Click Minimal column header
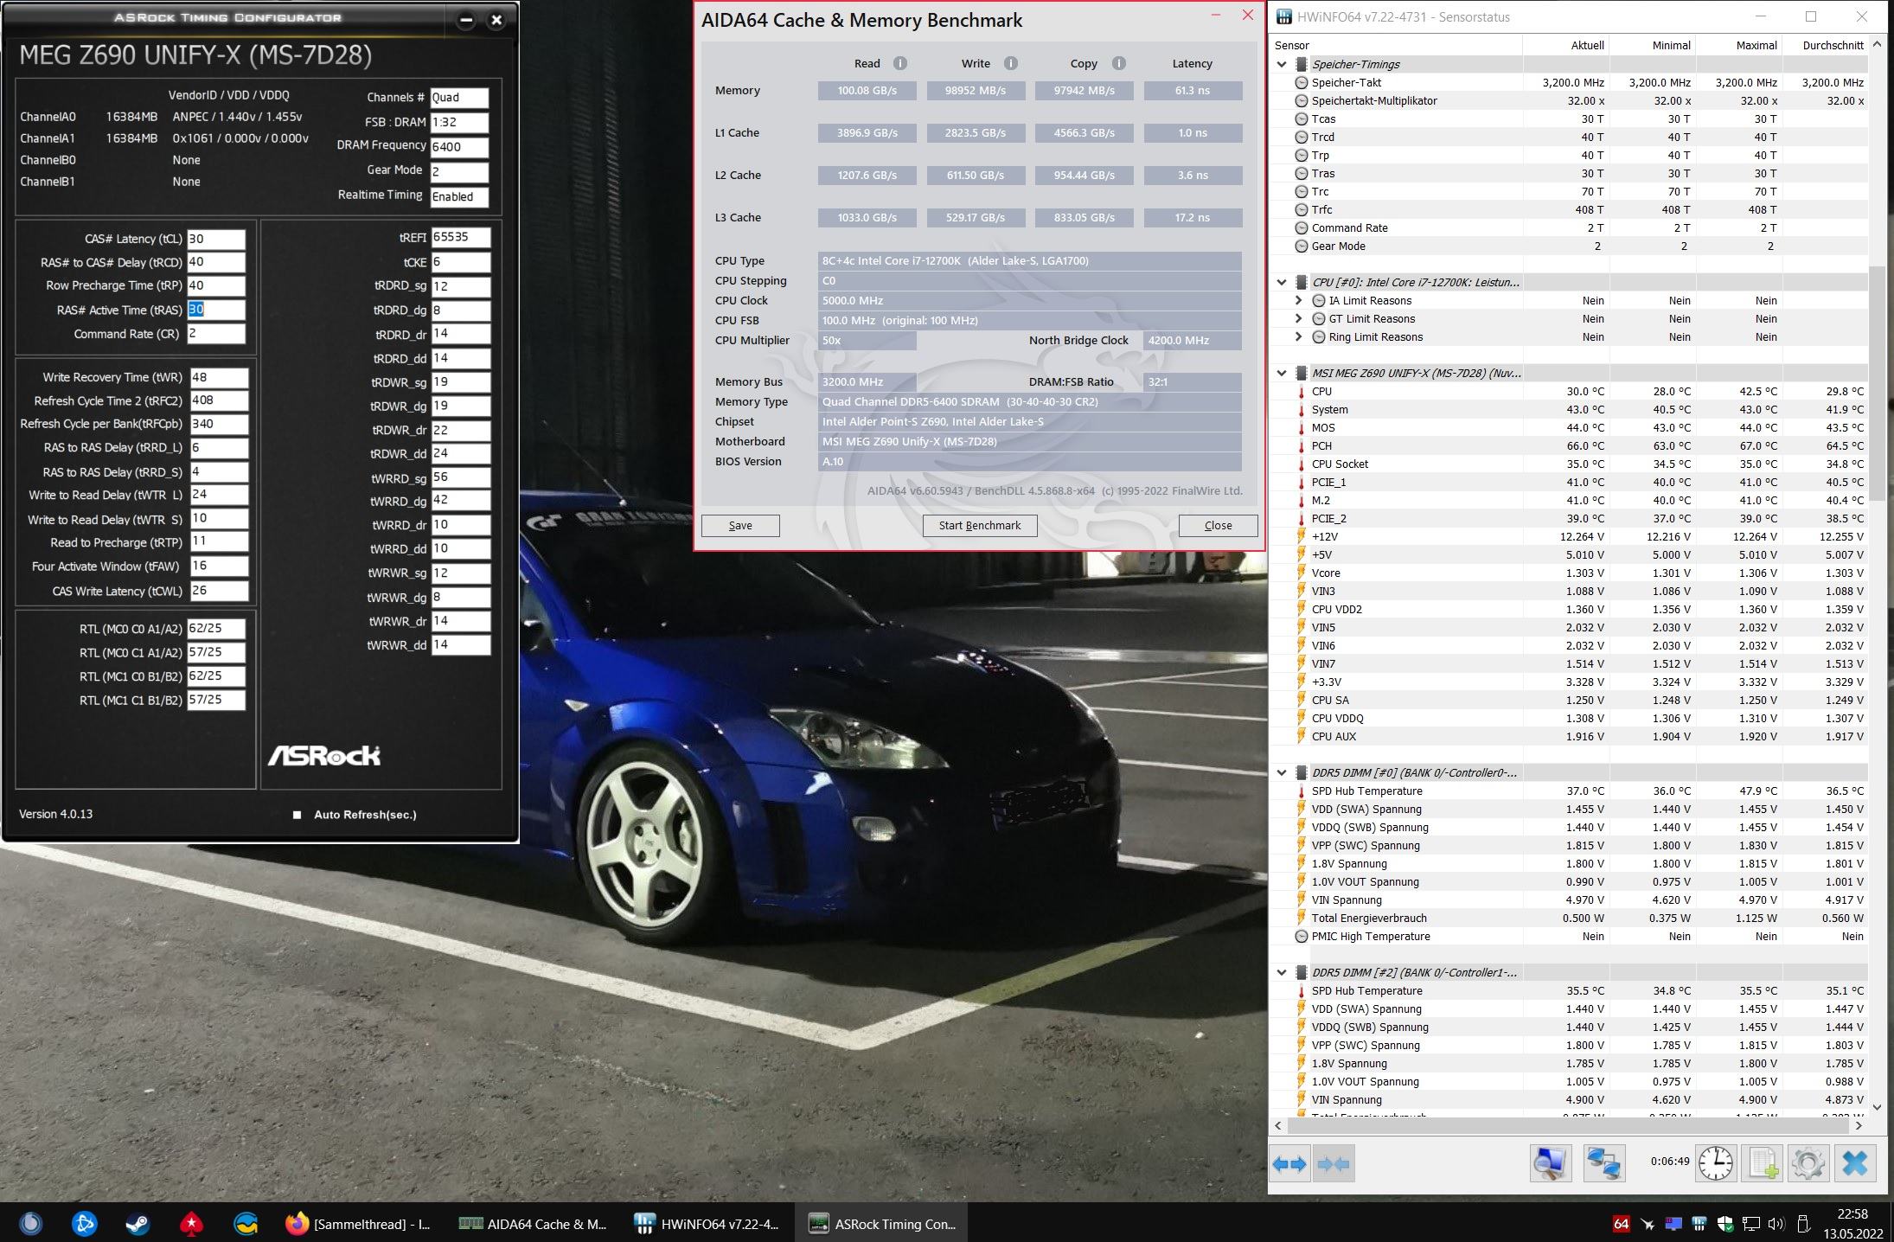The width and height of the screenshot is (1894, 1242). (x=1652, y=45)
